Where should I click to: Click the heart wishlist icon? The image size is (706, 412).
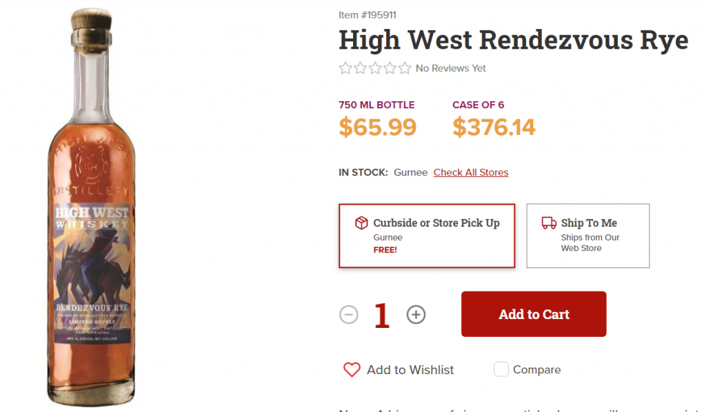pyautogui.click(x=352, y=370)
